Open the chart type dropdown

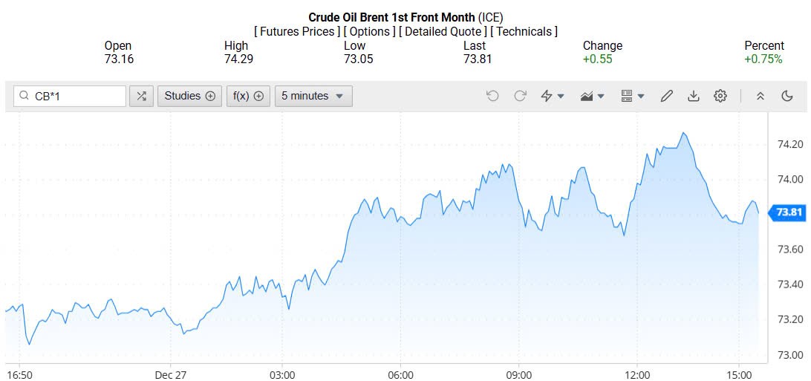[x=592, y=96]
